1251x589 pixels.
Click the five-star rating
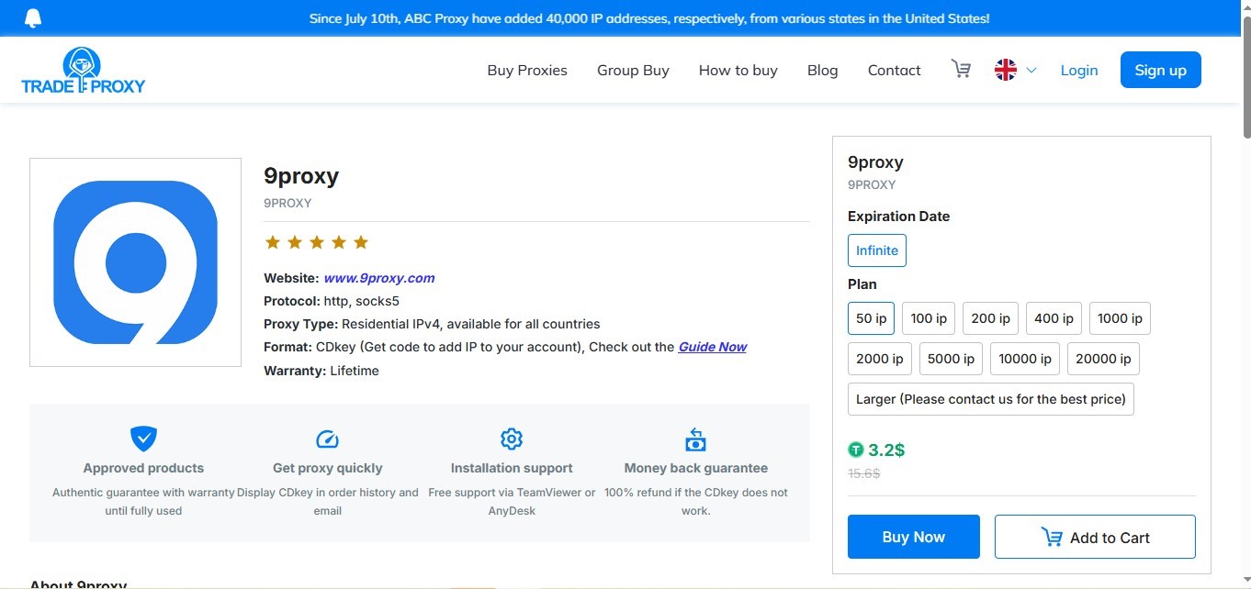pyautogui.click(x=316, y=242)
